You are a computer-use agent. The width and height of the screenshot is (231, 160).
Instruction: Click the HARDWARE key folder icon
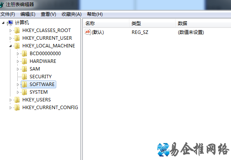[x=24, y=61]
